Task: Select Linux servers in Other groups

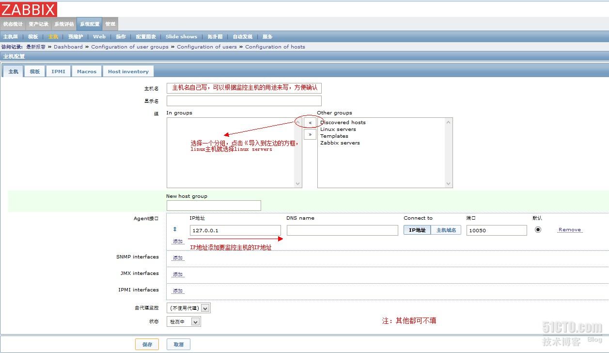Action: point(338,129)
